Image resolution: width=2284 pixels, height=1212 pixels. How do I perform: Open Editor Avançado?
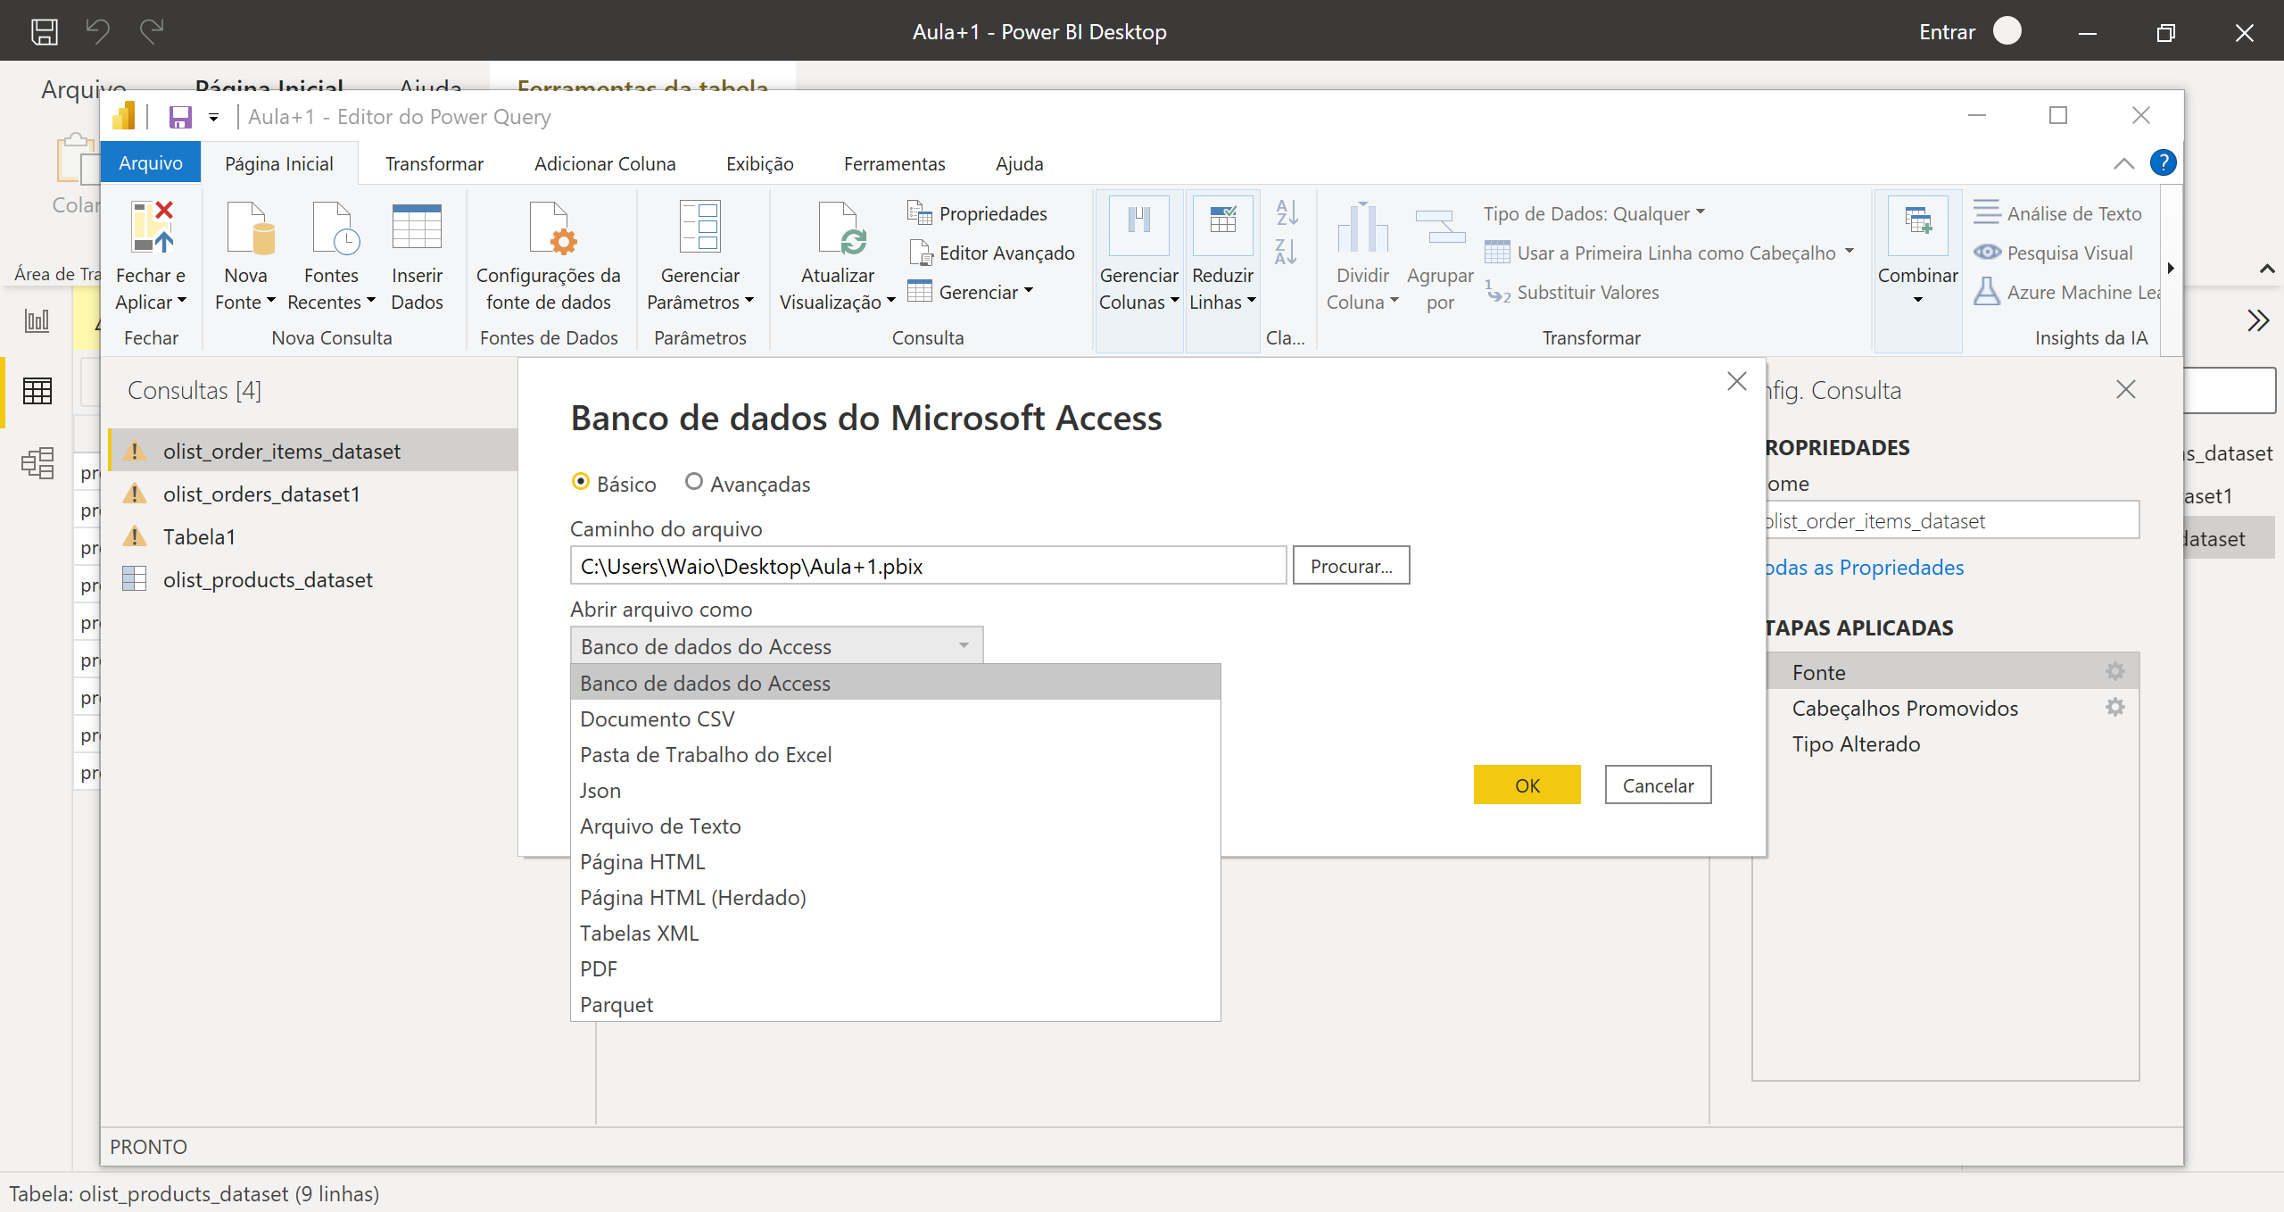[x=991, y=253]
